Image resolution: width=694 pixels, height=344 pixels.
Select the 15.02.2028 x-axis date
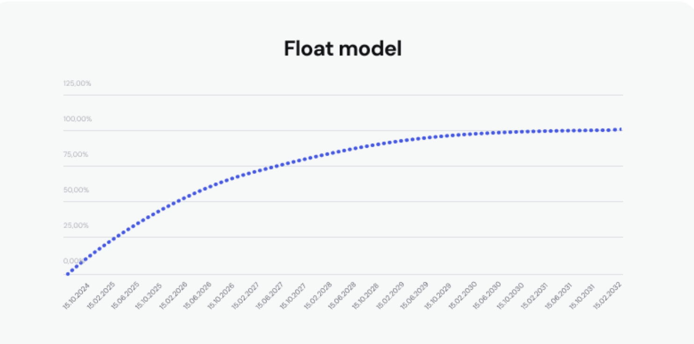tap(318, 296)
